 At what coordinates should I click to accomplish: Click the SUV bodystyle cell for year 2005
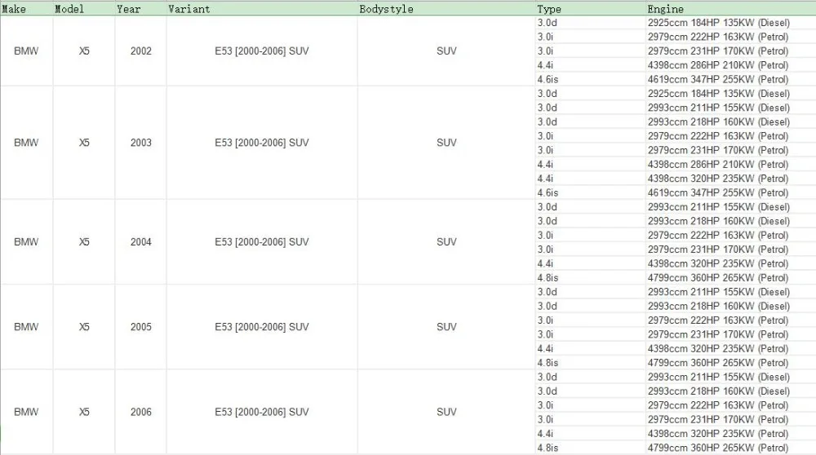click(x=446, y=327)
